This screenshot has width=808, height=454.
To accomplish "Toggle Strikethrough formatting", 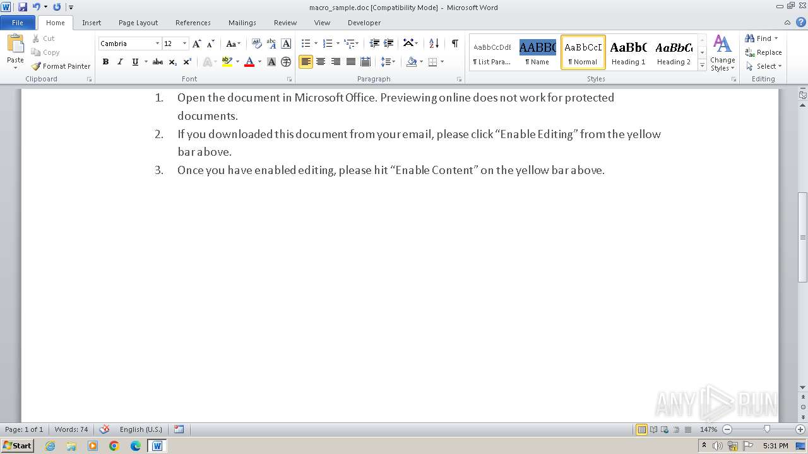I will tap(158, 62).
